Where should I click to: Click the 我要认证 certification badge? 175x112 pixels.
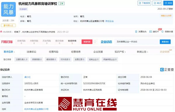[x=8, y=25]
